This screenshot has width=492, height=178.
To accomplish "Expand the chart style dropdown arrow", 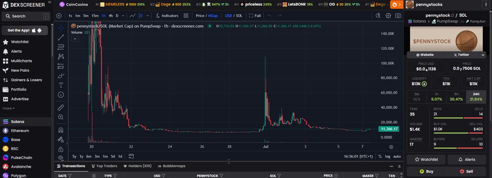I will click(x=148, y=16).
